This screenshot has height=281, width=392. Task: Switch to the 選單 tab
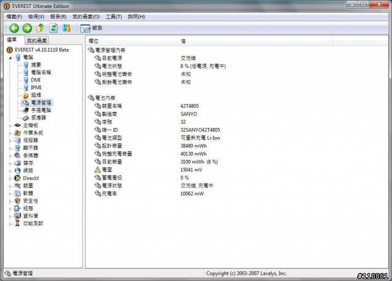tap(13, 40)
